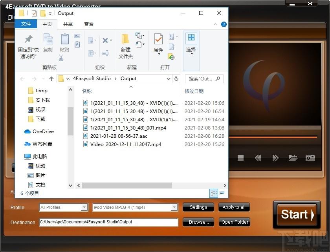Switch to the 共享 (Share) tab
This screenshot has width=330, height=252.
68,24
